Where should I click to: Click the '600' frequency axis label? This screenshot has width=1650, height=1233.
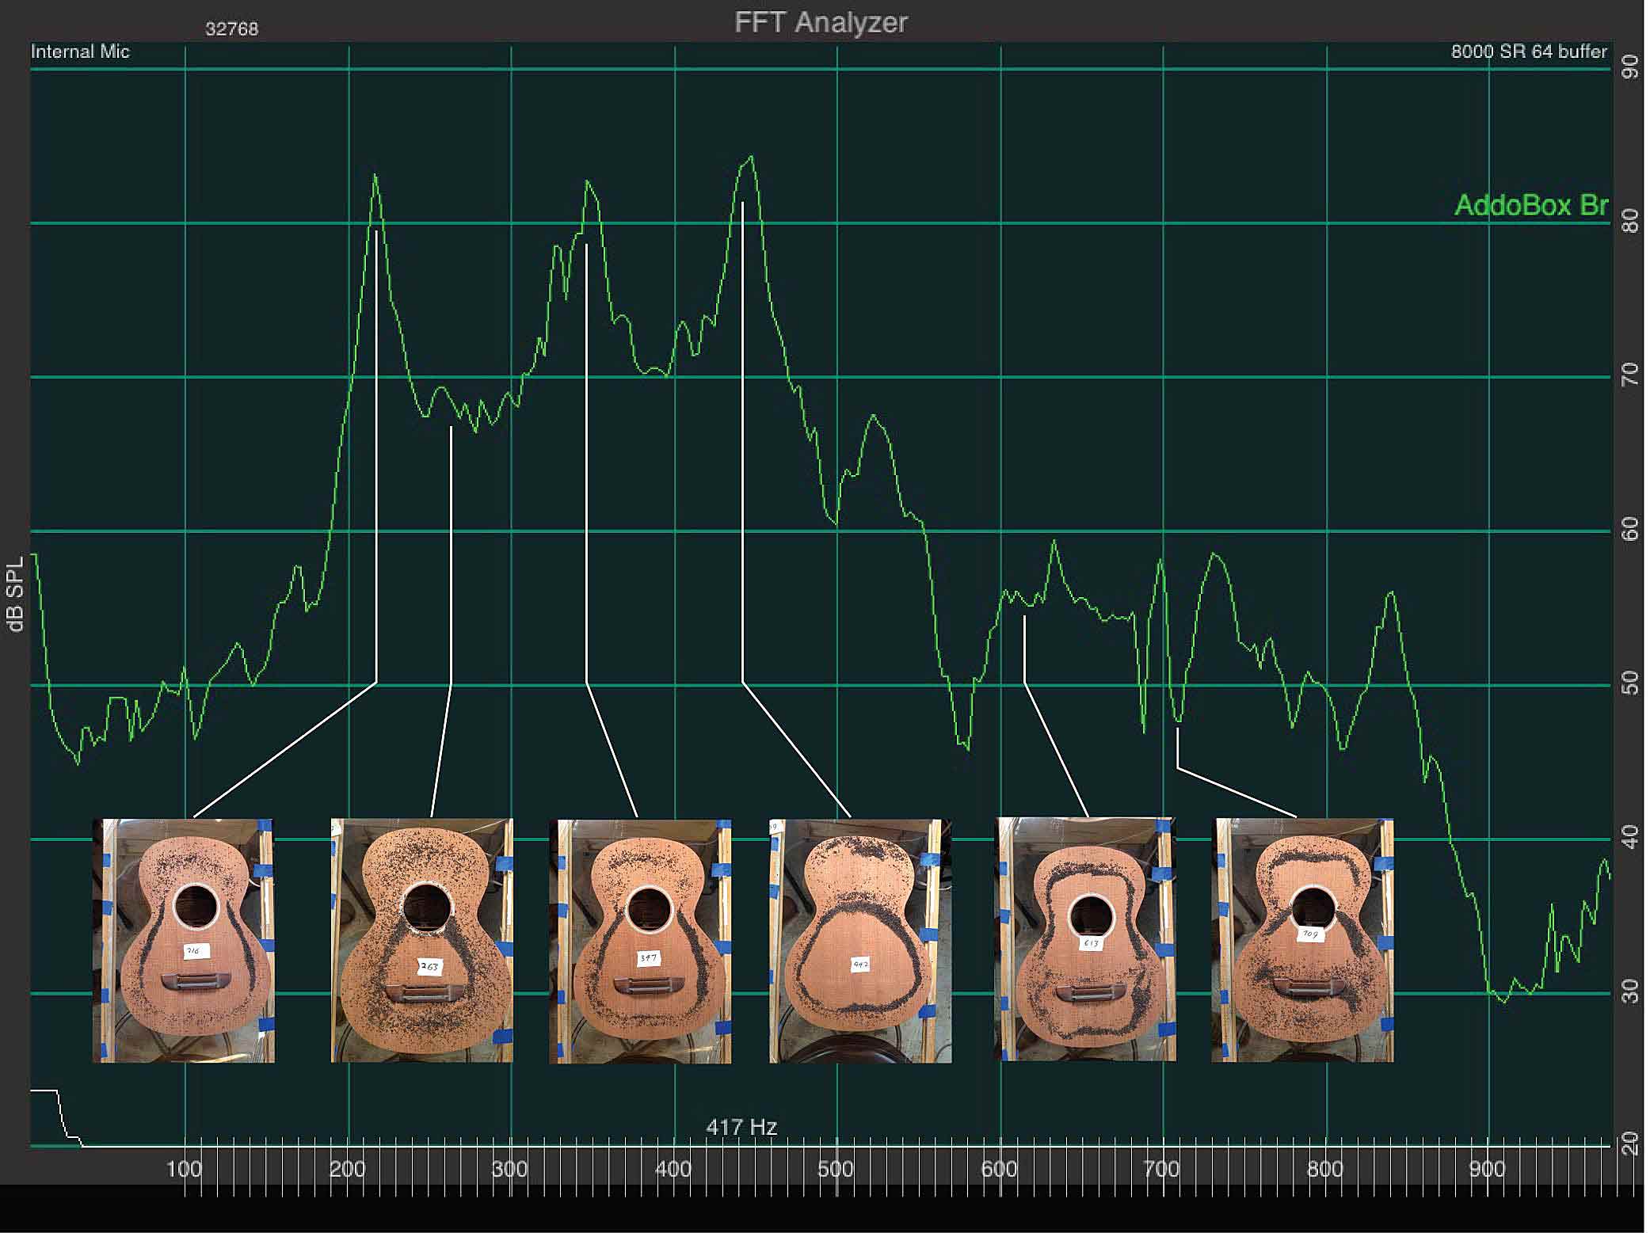[999, 1170]
